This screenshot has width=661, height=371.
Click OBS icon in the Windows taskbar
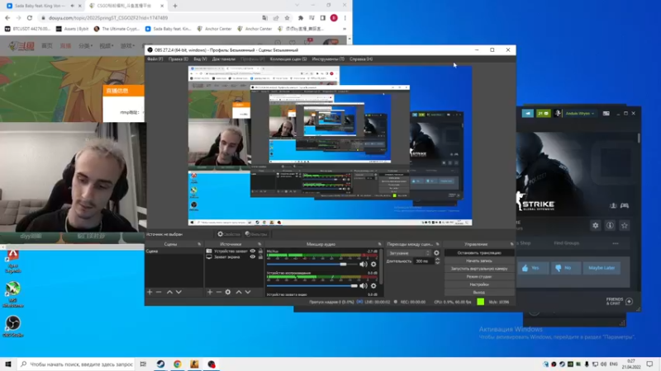tap(212, 364)
